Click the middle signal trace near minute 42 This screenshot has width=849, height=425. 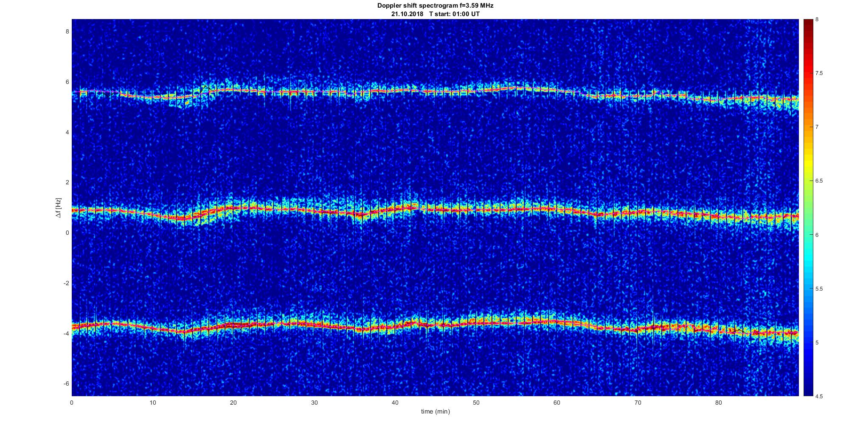tap(411, 207)
